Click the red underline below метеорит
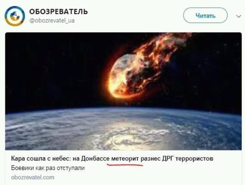245x185 pixels. pos(125,165)
